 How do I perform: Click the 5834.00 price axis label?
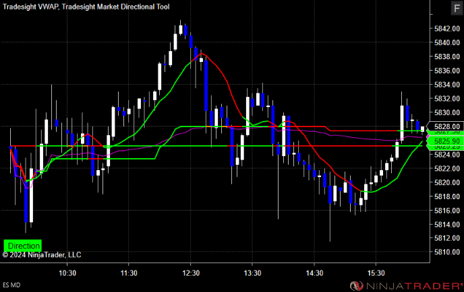coord(447,85)
